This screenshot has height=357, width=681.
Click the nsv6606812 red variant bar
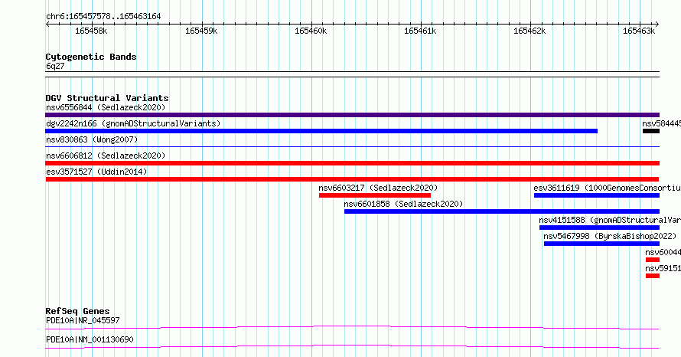point(352,163)
